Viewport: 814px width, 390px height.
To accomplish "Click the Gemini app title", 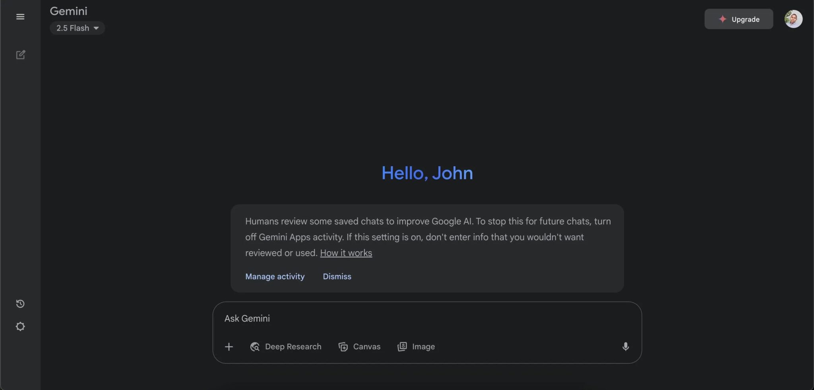I will point(68,11).
